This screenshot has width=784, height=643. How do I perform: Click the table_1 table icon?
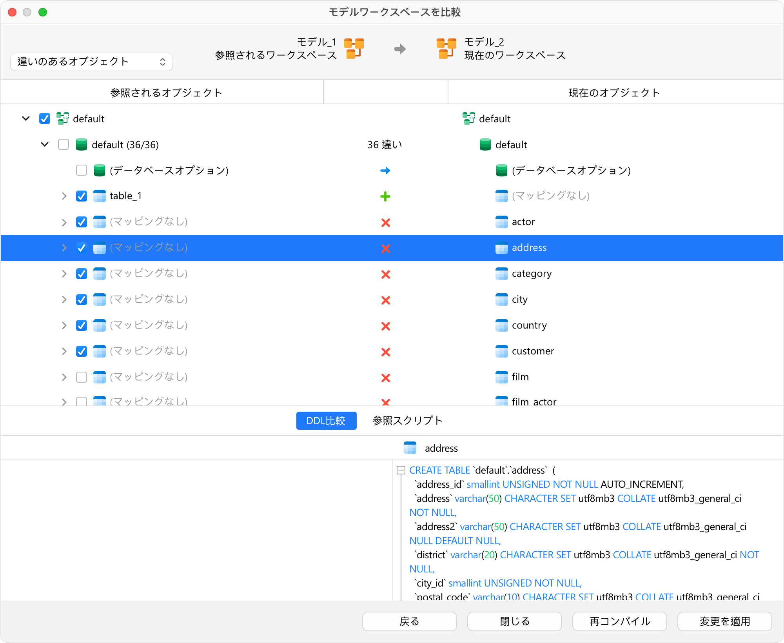click(100, 196)
